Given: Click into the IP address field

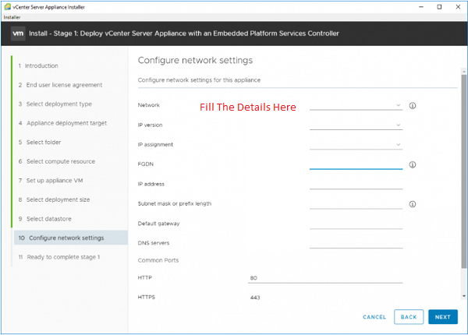Looking at the screenshot, I should click(356, 184).
